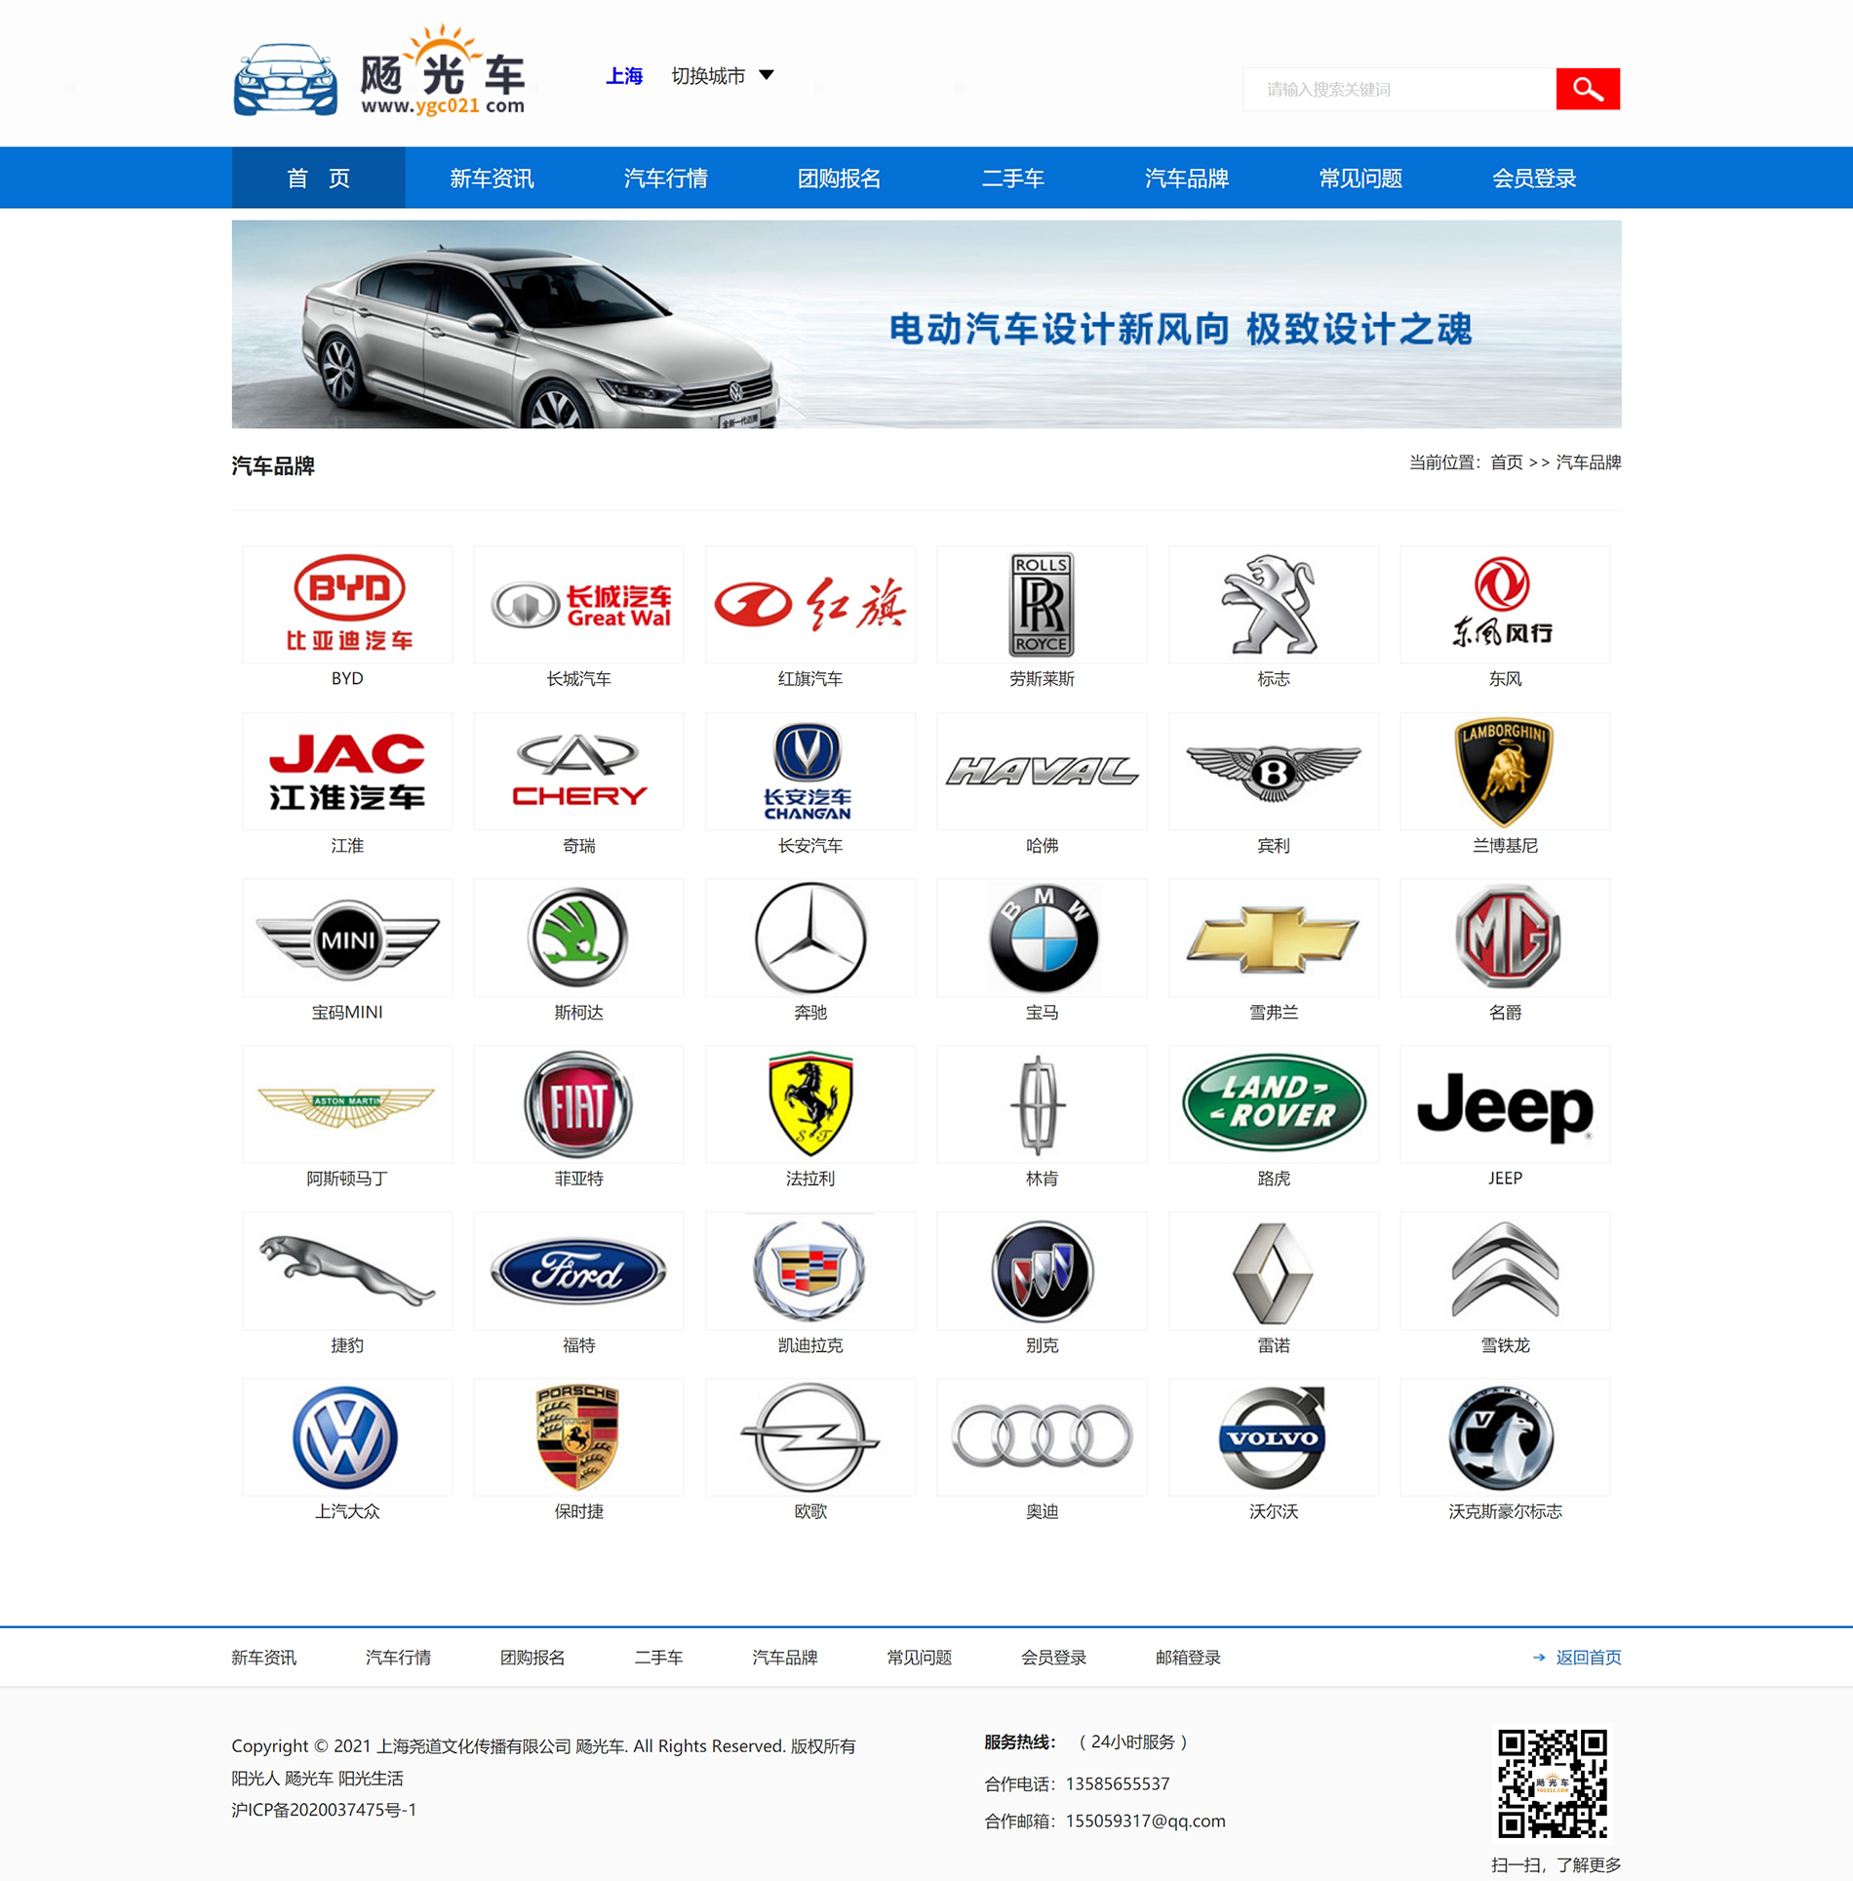The height and width of the screenshot is (1881, 1853).
Task: Open 二手车 in the navigation bar
Action: [1012, 178]
